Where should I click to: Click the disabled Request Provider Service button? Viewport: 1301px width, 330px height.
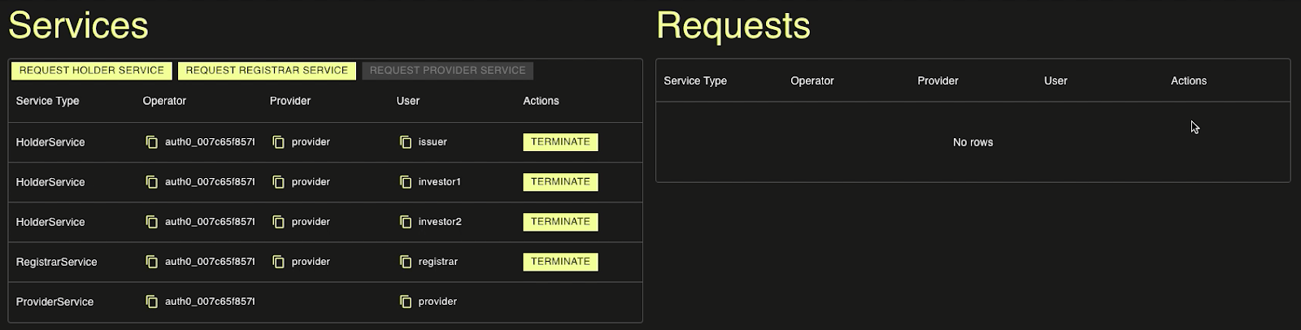447,71
